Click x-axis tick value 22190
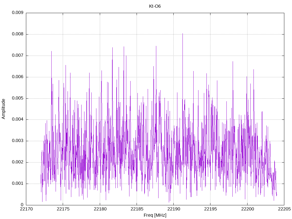 click(x=174, y=209)
